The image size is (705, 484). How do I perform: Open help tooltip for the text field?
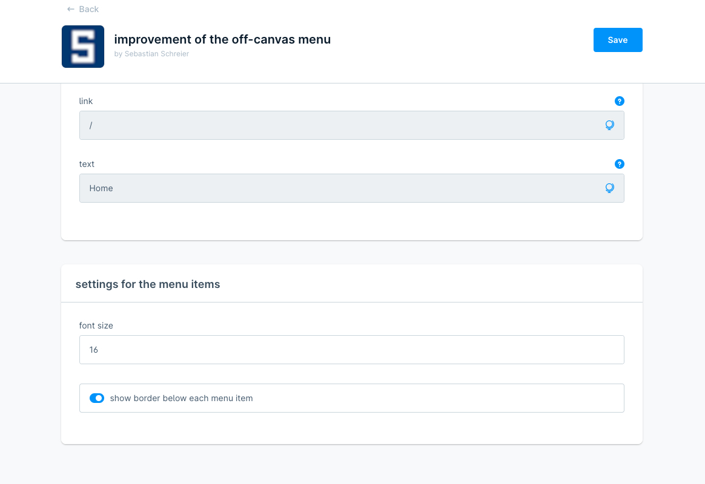[x=619, y=164]
